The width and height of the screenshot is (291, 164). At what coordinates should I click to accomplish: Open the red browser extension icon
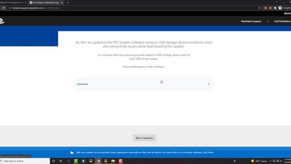(x=266, y=8)
